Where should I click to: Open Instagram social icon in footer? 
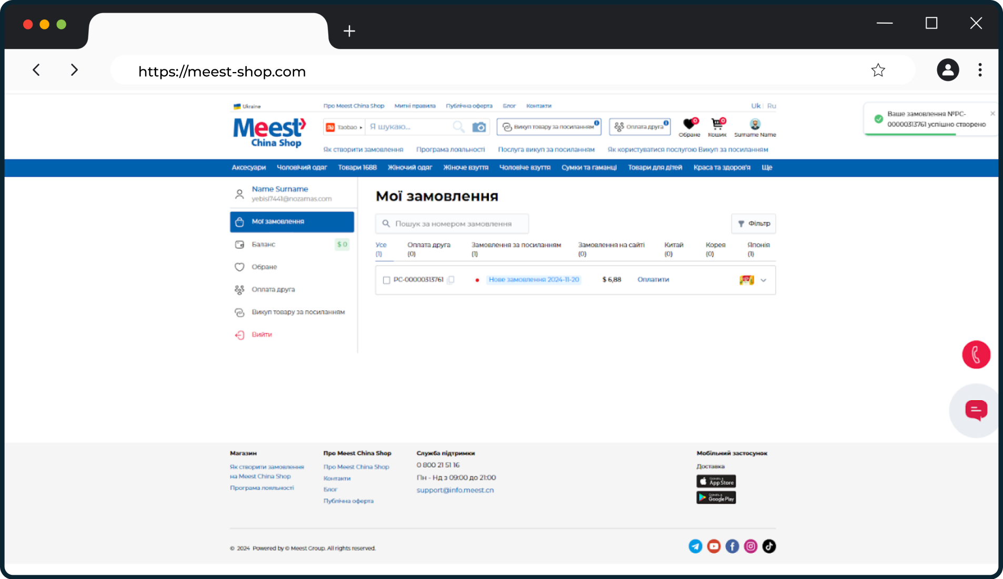tap(750, 546)
